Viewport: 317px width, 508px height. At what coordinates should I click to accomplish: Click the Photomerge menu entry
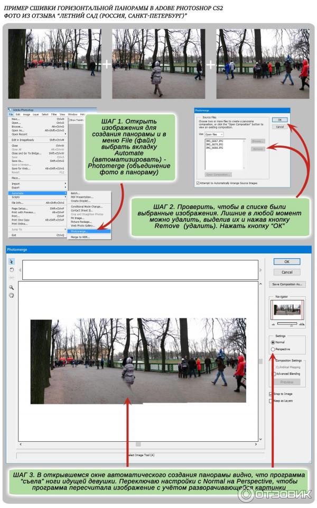tap(80, 231)
